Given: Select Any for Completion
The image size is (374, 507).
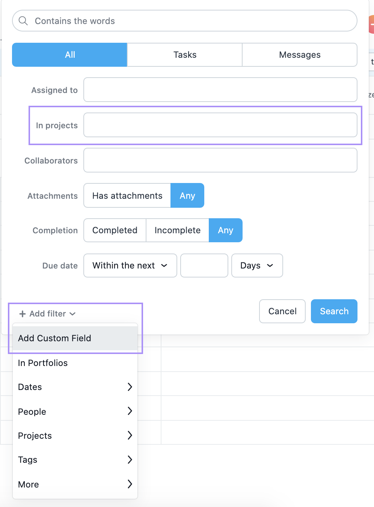Looking at the screenshot, I should coord(226,230).
